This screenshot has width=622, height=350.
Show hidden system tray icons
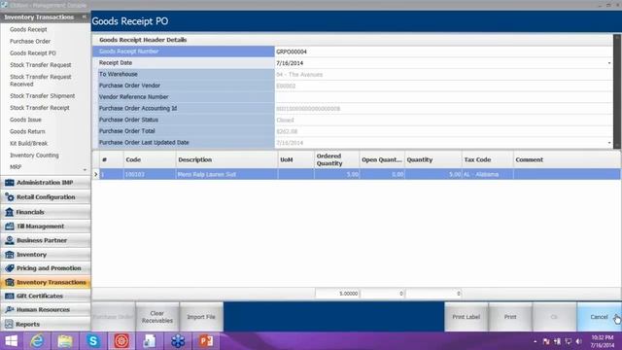(x=536, y=341)
